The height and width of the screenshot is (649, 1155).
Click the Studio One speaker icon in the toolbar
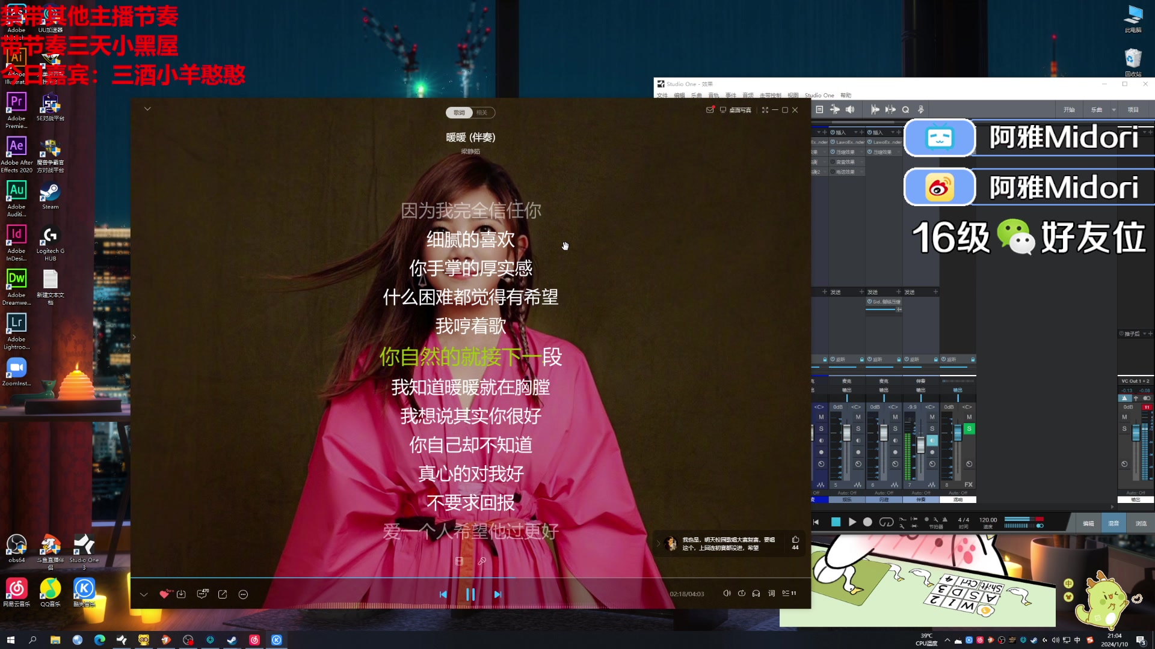tap(849, 109)
